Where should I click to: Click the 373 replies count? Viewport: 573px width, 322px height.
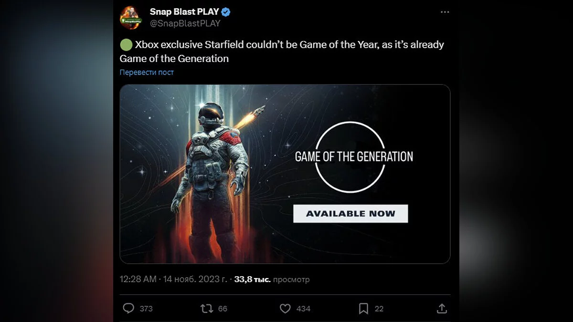(x=146, y=309)
